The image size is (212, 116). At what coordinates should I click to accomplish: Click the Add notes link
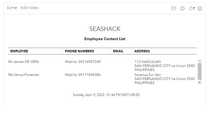pyautogui.click(x=29, y=8)
